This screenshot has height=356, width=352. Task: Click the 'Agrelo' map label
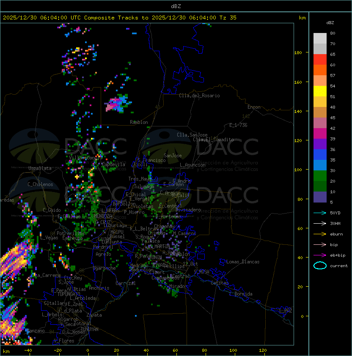pyautogui.click(x=103, y=254)
